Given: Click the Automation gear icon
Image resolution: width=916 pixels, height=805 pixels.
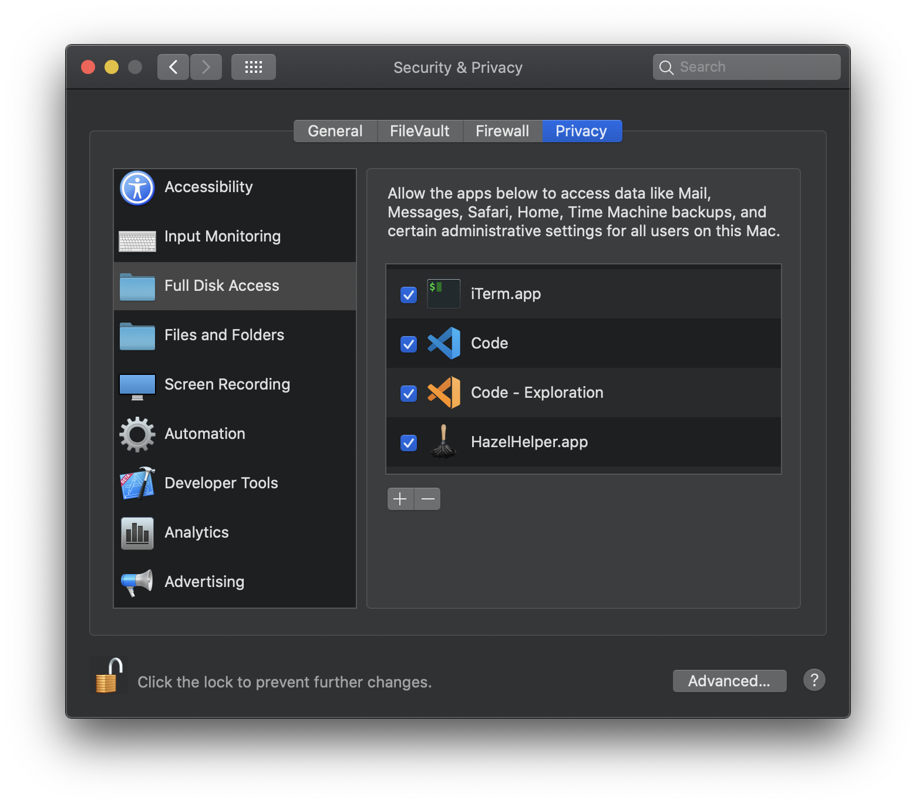Looking at the screenshot, I should pos(137,434).
